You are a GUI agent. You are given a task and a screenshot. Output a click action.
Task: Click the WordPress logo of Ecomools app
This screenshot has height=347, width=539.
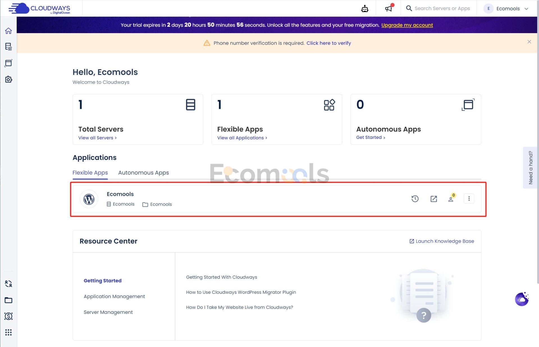pyautogui.click(x=89, y=199)
